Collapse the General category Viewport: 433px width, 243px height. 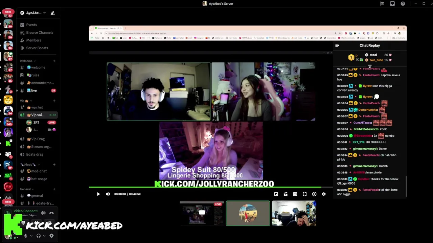pyautogui.click(x=27, y=189)
